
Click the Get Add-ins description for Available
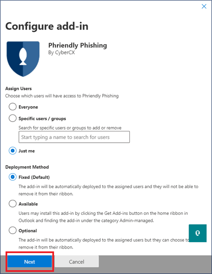[103, 217]
